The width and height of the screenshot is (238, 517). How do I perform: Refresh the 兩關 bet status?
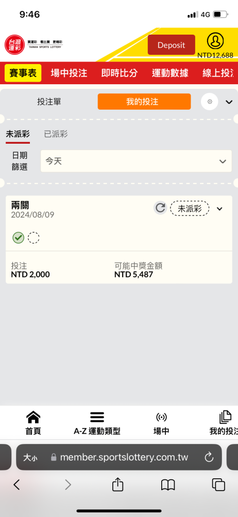(x=160, y=208)
